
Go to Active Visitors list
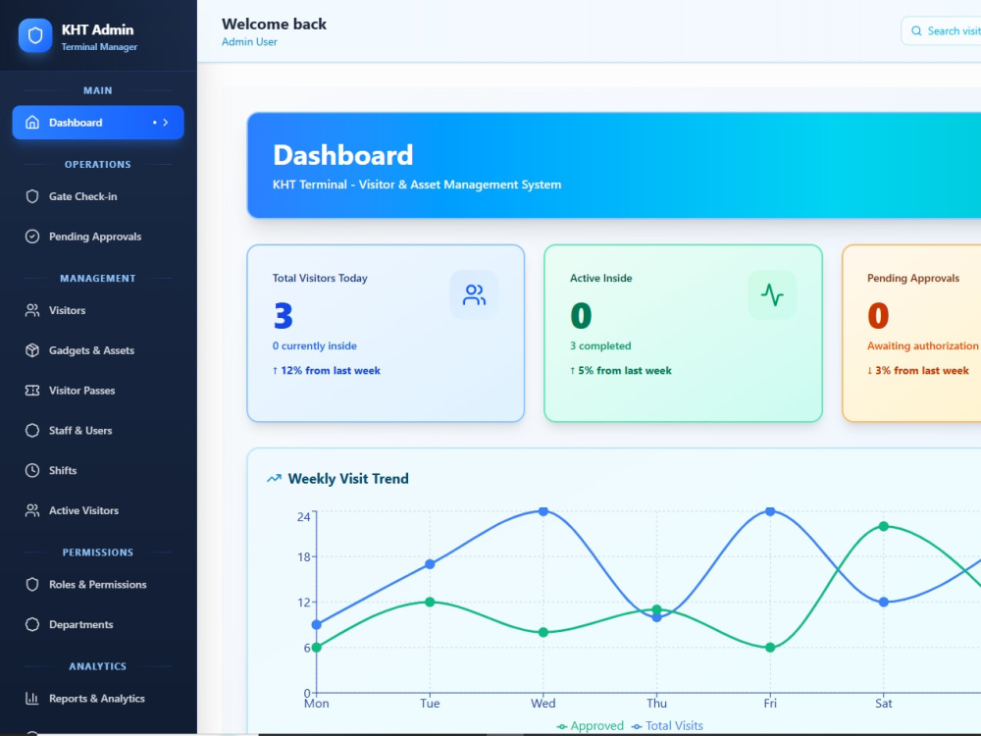[98, 510]
